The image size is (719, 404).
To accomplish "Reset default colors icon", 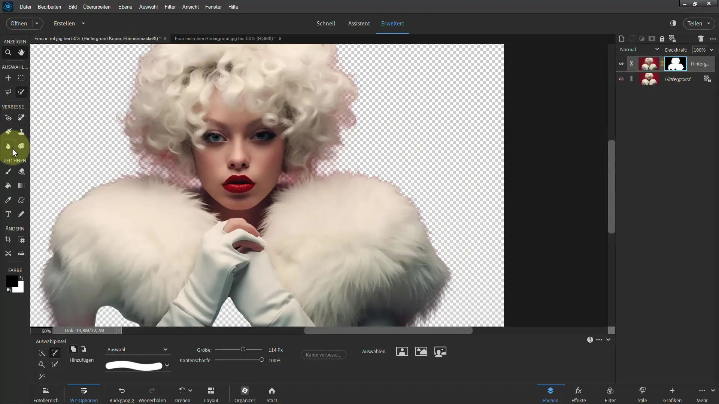I will click(8, 290).
